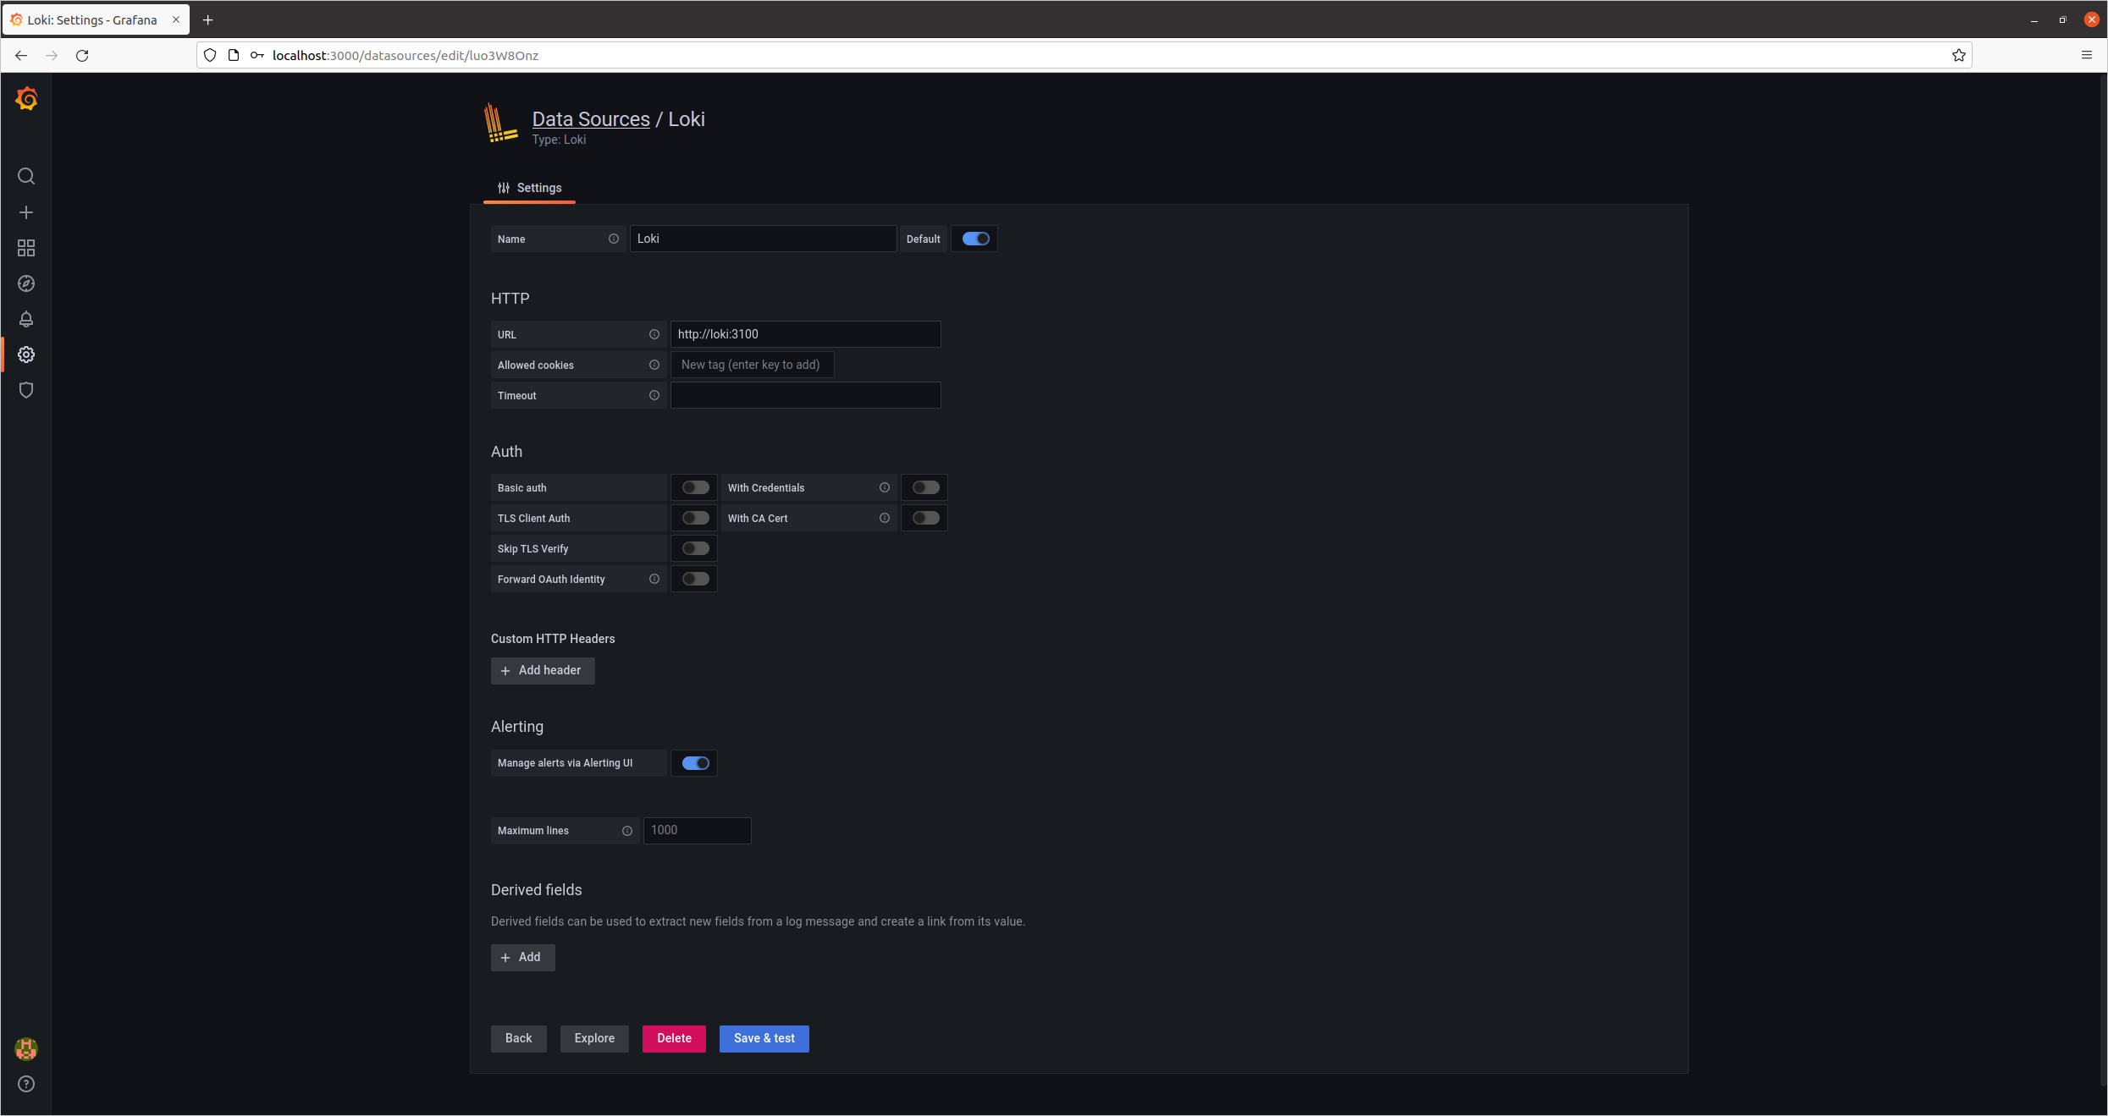Screen dimensions: 2108x1116
Task: Click the help question mark icon
Action: tap(26, 1084)
